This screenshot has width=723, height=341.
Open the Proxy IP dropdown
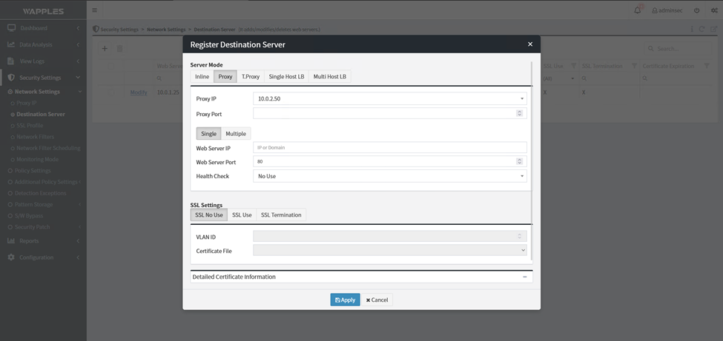click(x=521, y=98)
